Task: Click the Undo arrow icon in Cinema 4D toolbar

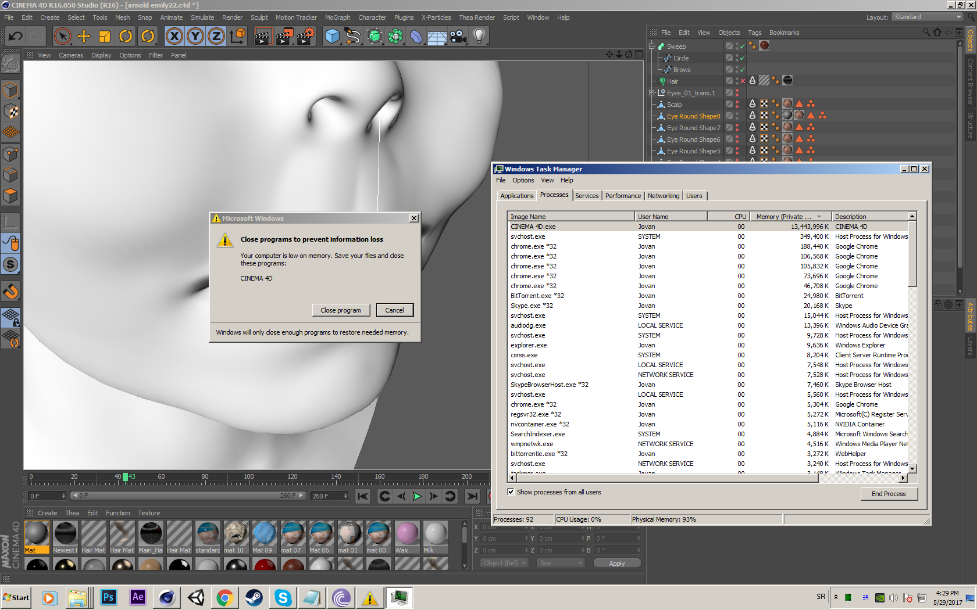Action: [x=15, y=37]
